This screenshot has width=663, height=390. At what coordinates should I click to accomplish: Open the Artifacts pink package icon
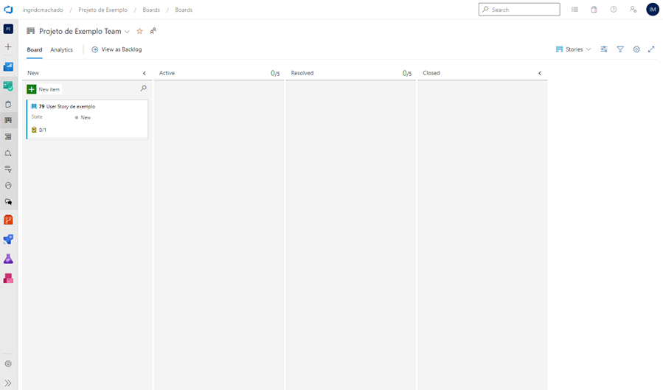(8, 278)
